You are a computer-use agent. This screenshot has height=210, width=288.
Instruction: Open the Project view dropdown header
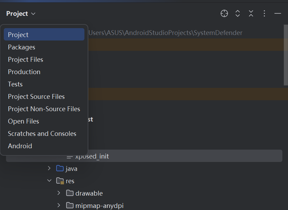[x=21, y=14]
